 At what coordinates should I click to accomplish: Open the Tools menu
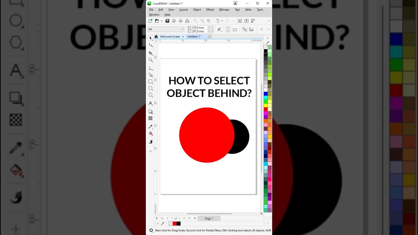tap(260, 10)
